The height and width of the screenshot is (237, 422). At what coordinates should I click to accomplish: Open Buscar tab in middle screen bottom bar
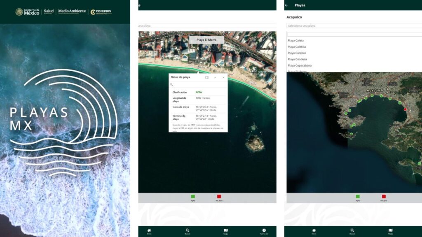[188, 231]
